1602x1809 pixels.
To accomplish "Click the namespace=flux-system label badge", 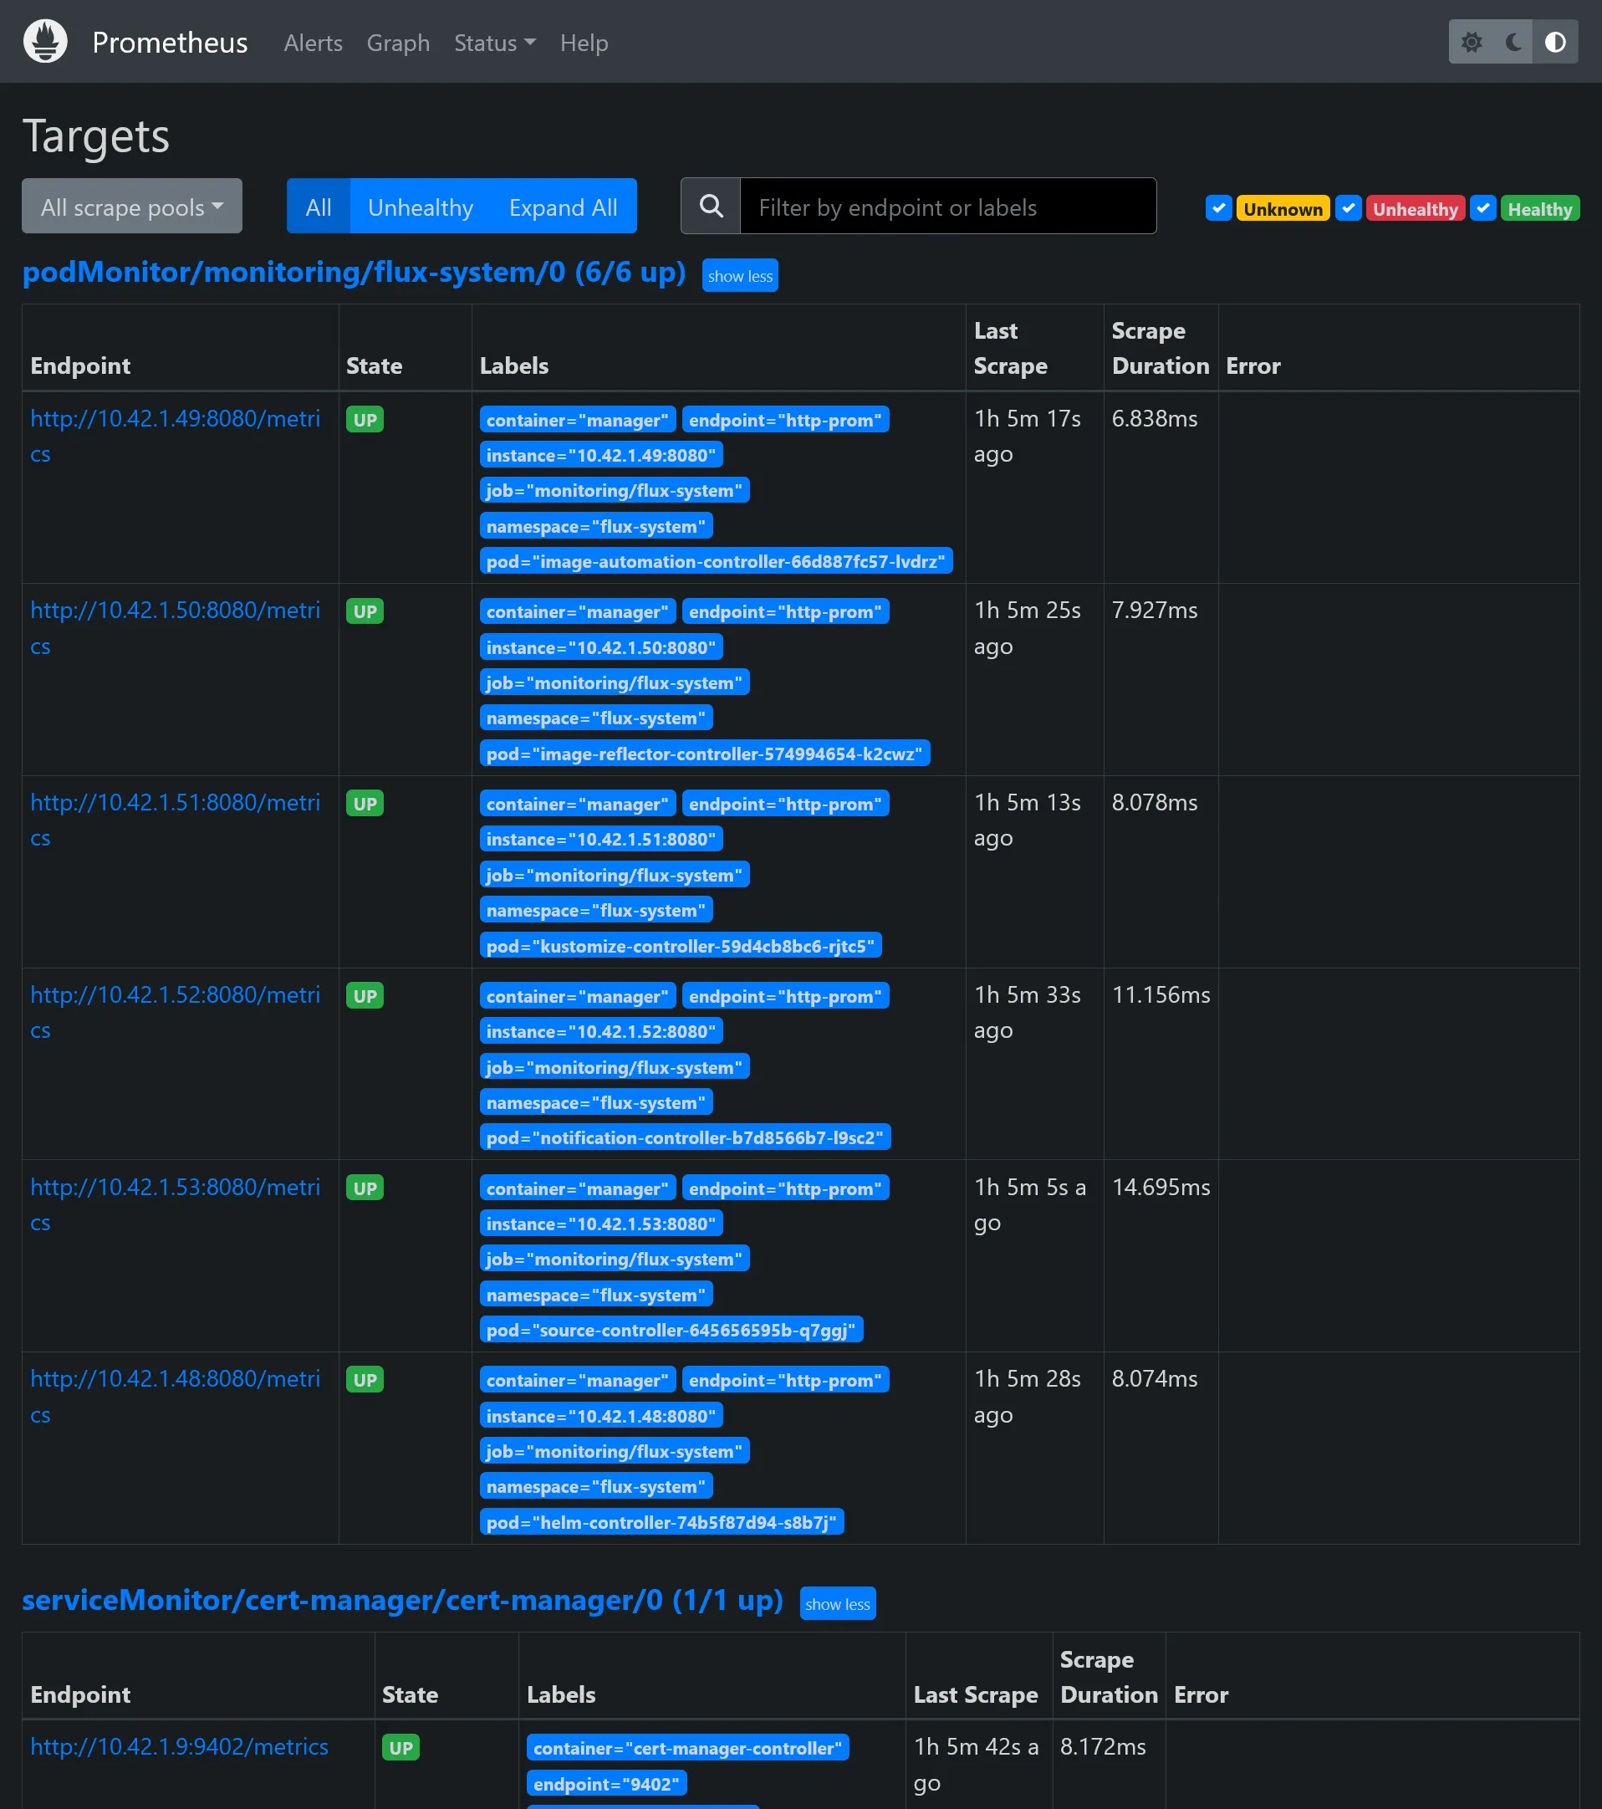I will coord(595,526).
